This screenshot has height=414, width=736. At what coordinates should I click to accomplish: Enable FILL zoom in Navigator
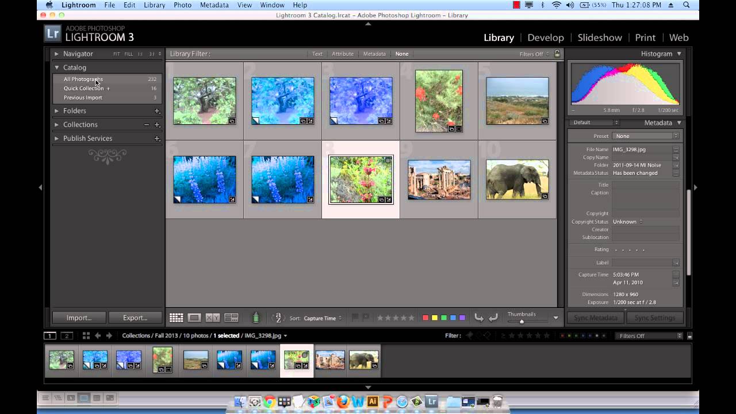click(x=129, y=54)
